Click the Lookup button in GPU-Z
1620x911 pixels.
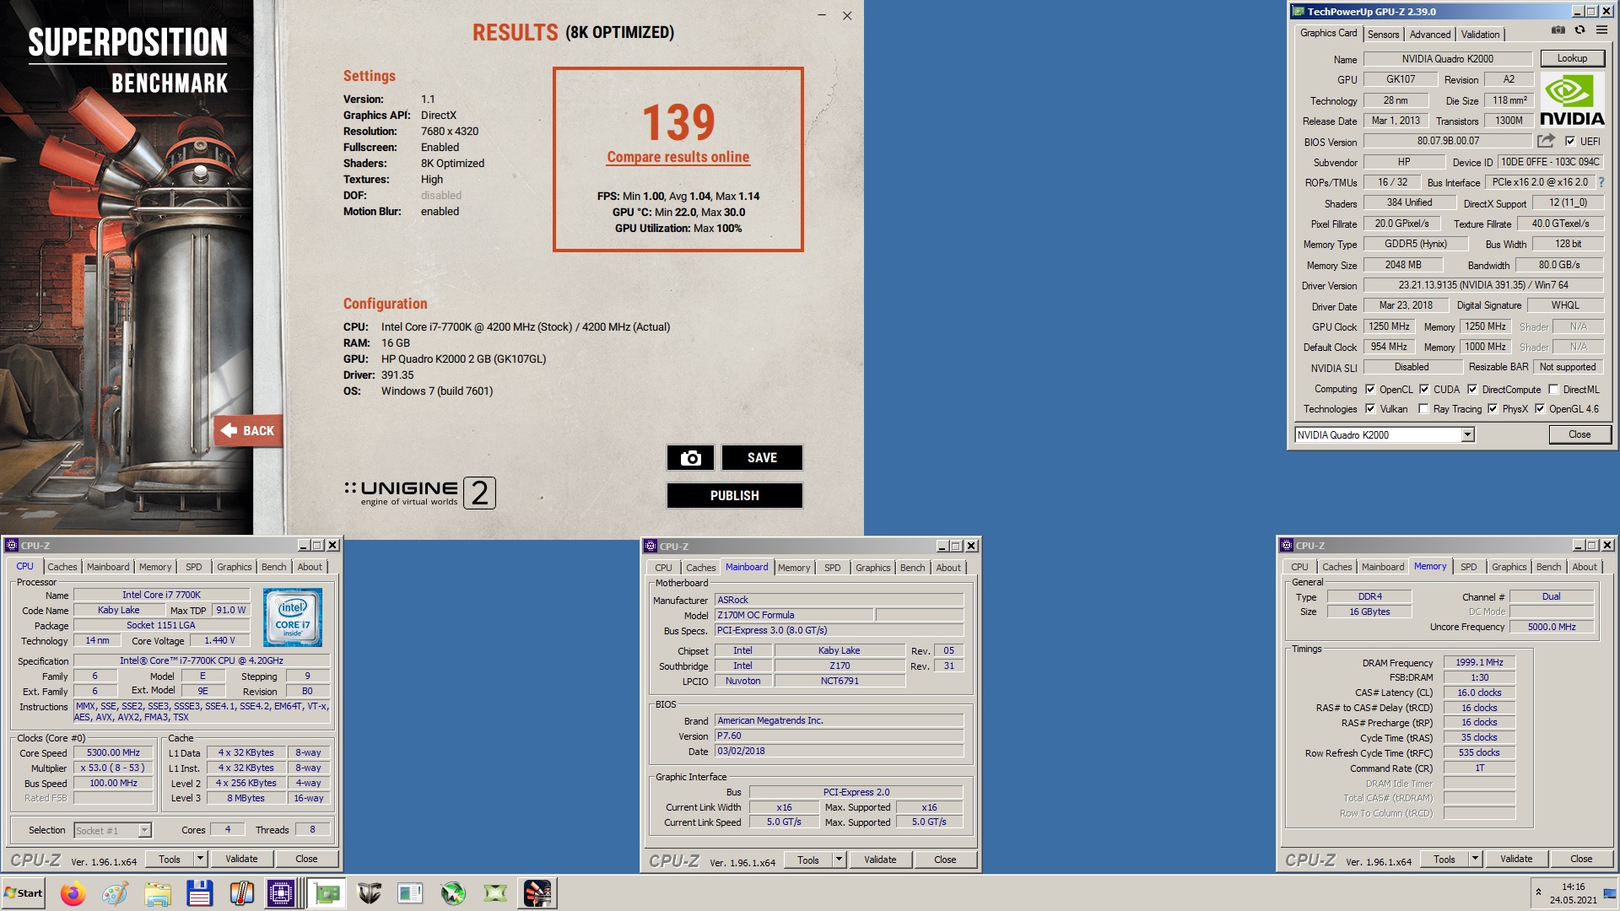coord(1572,58)
